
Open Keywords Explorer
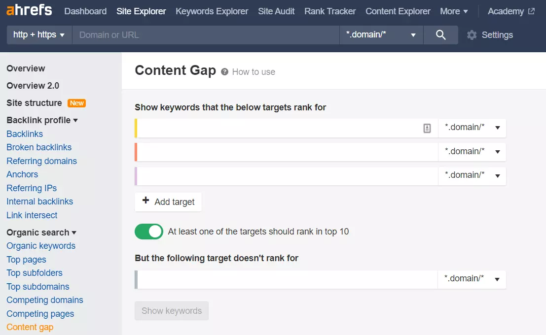click(212, 11)
